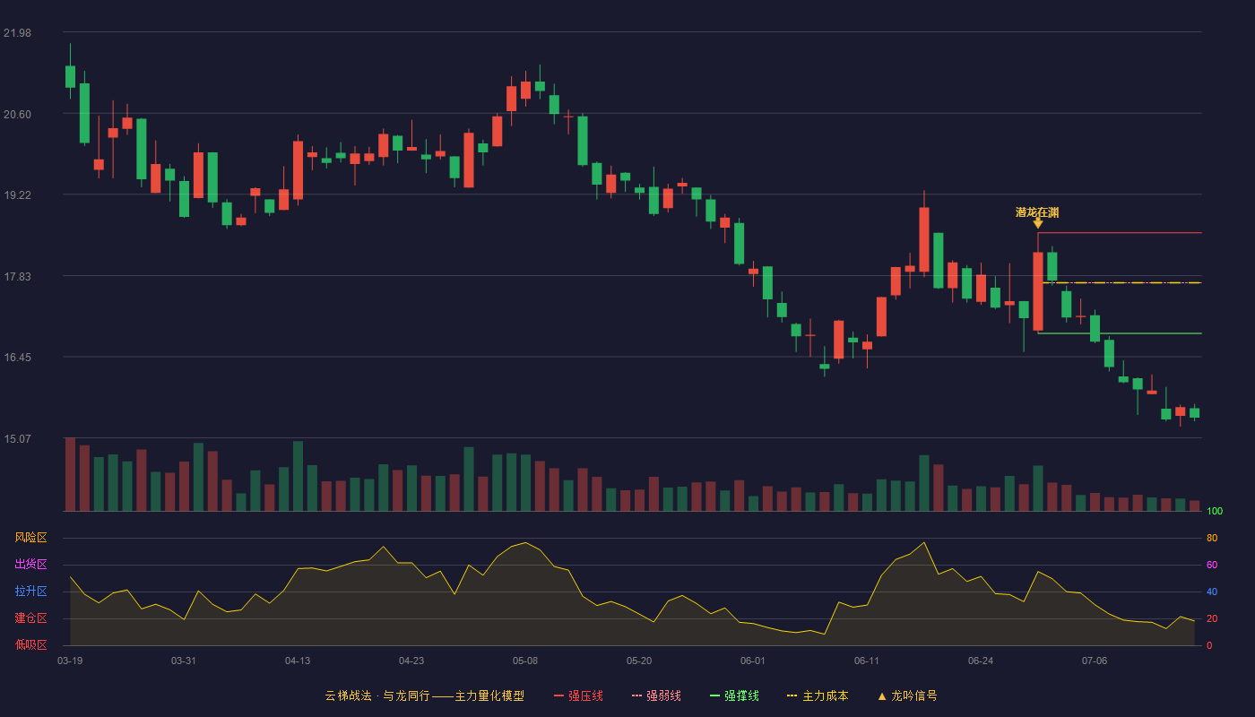Screen dimensions: 1255x717
Task: Toggle the 强撑线 legend item
Action: [734, 695]
